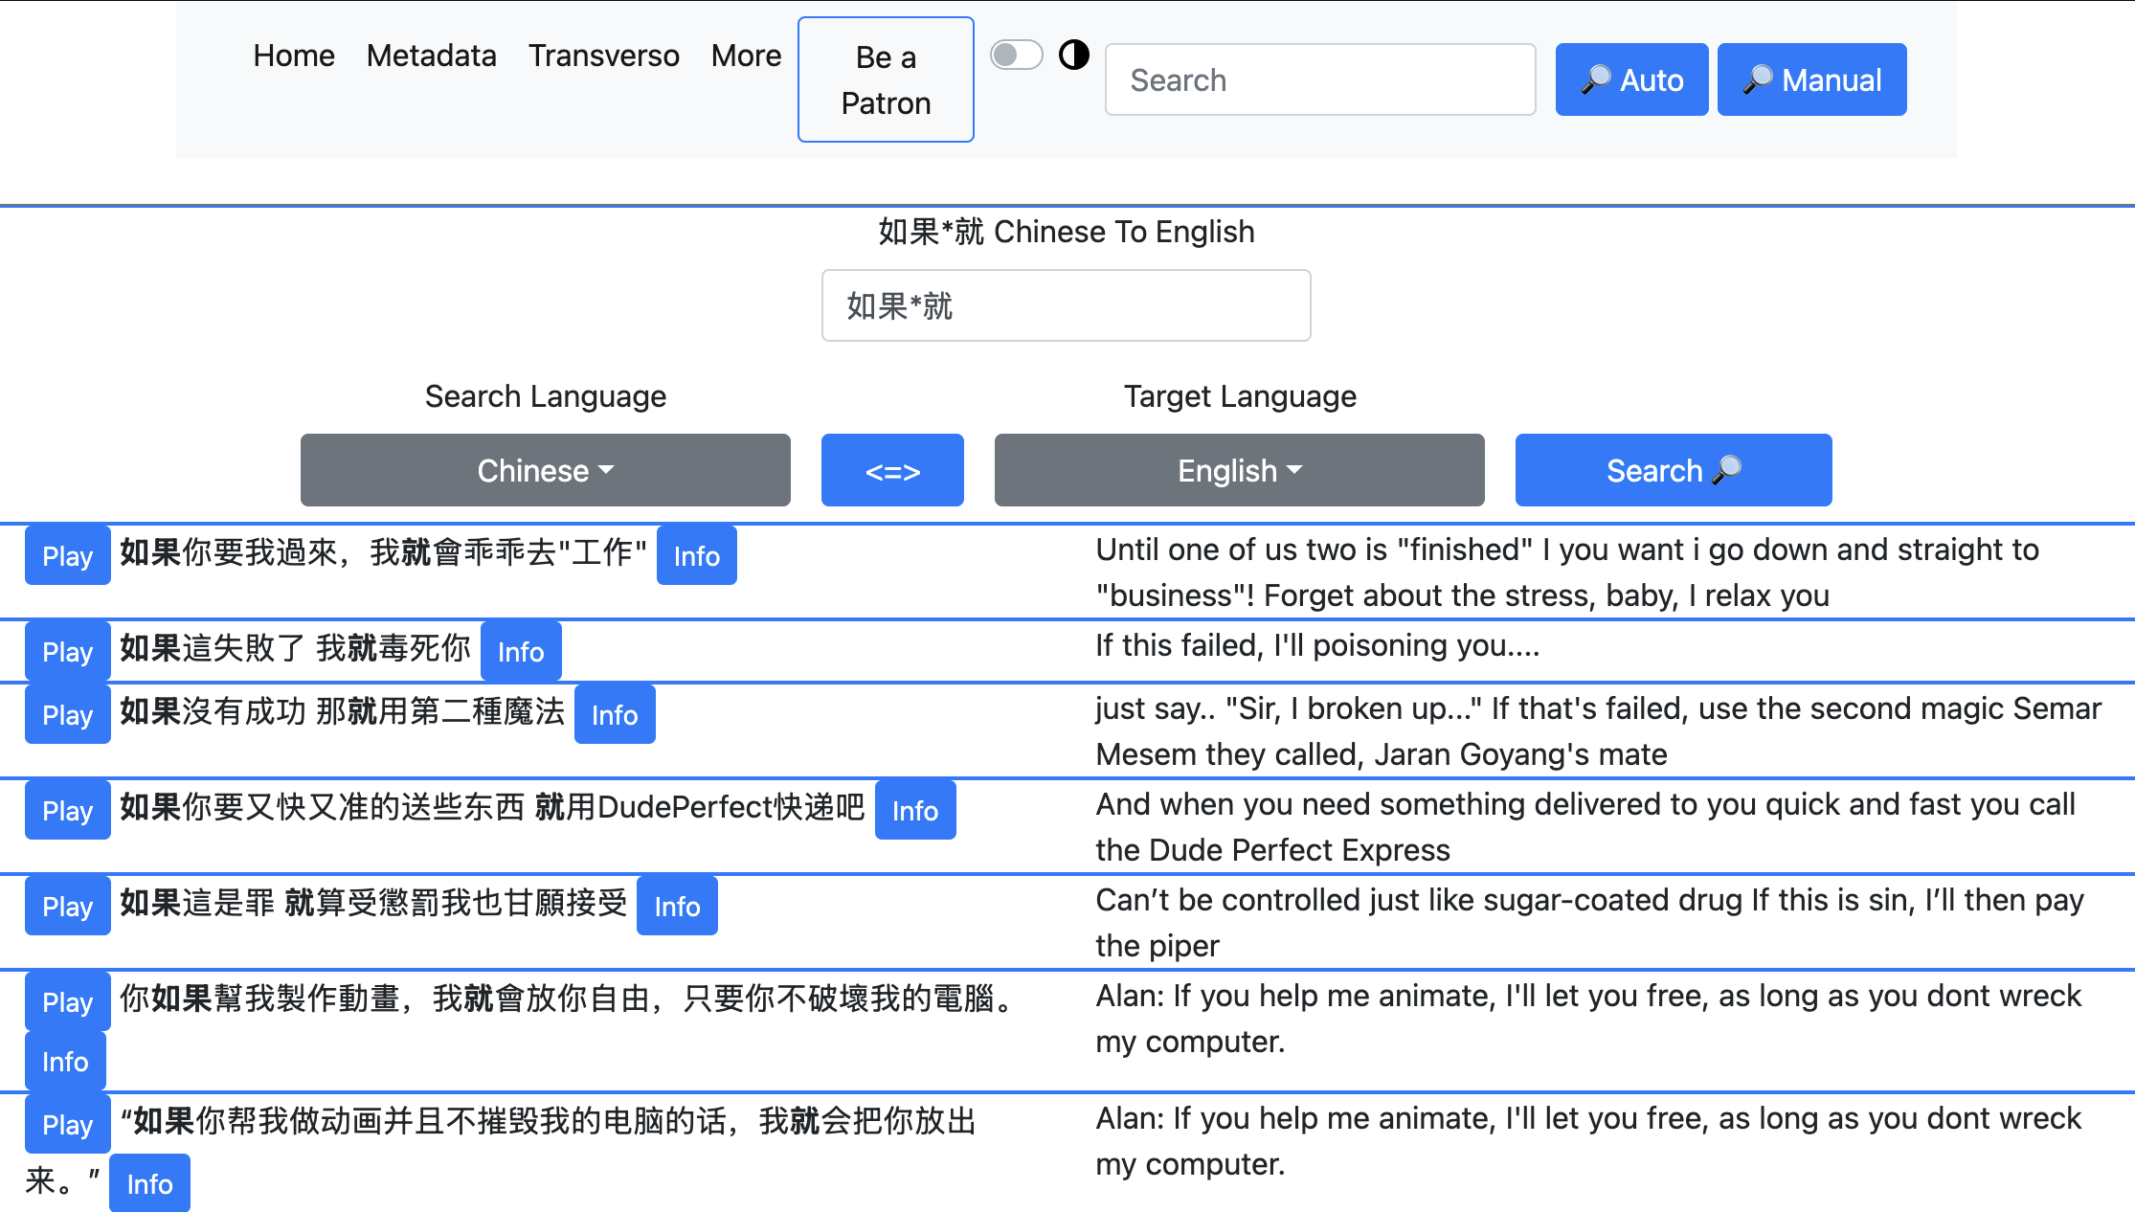Viewport: 2135px width, 1212px height.
Task: Open the Transverso nav item
Action: point(603,56)
